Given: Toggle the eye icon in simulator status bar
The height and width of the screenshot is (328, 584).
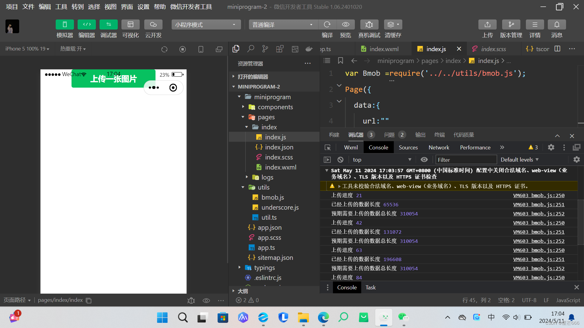Looking at the screenshot, I should [x=206, y=301].
